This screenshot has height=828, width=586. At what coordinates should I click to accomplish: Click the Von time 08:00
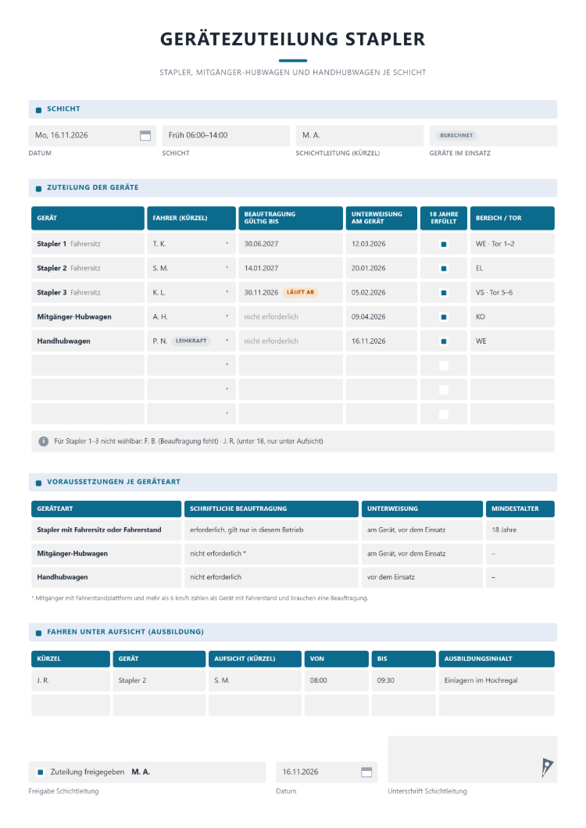(336, 680)
